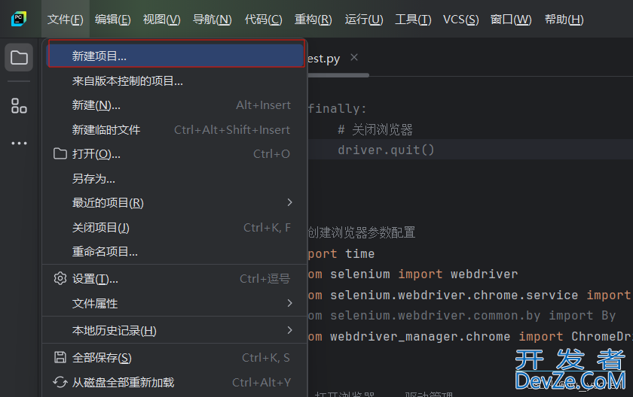
Task: Open the VCS(S) menu
Action: coord(460,20)
